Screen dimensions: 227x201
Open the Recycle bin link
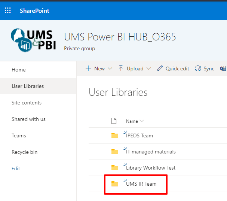click(x=24, y=152)
